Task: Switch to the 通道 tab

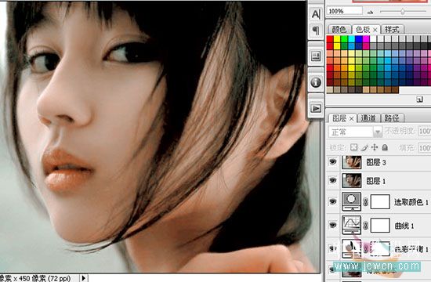Action: point(368,118)
